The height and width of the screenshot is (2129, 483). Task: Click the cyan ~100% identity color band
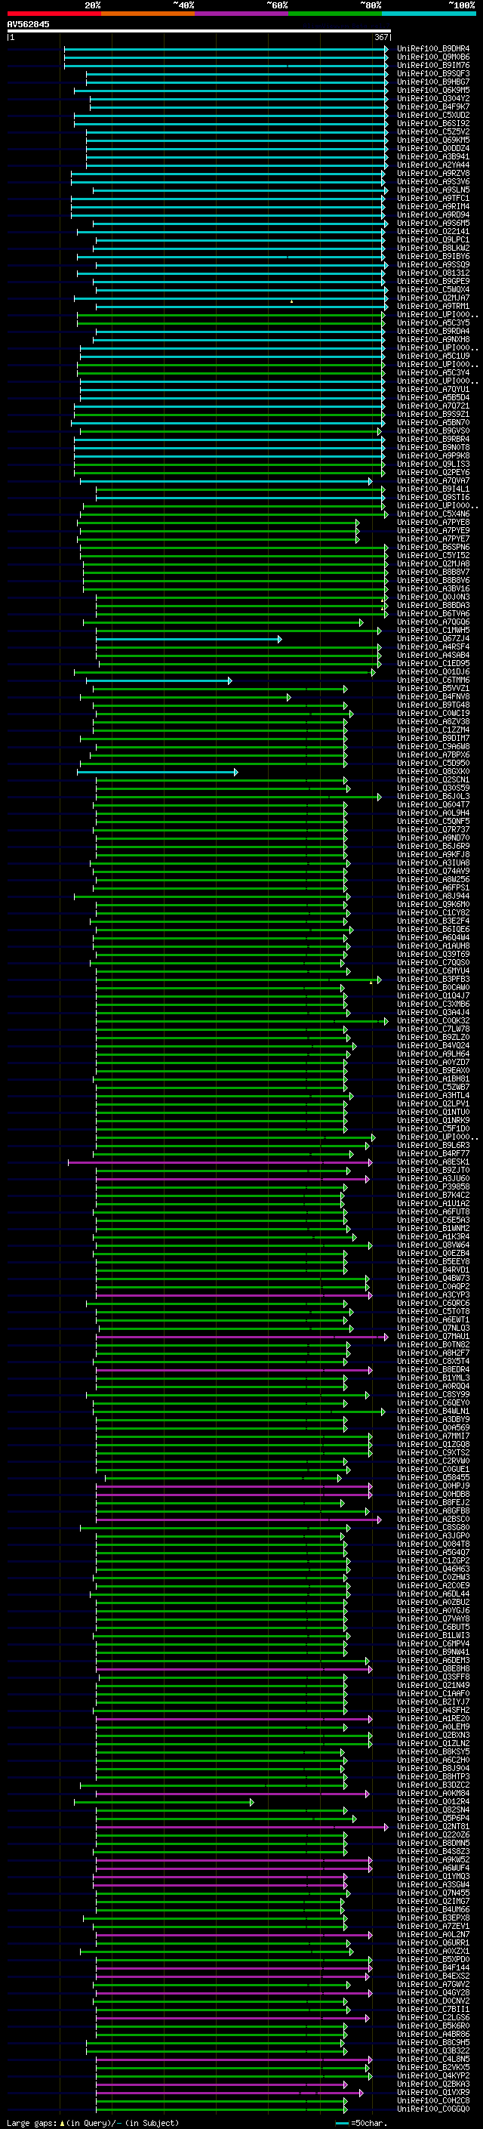[x=429, y=14]
